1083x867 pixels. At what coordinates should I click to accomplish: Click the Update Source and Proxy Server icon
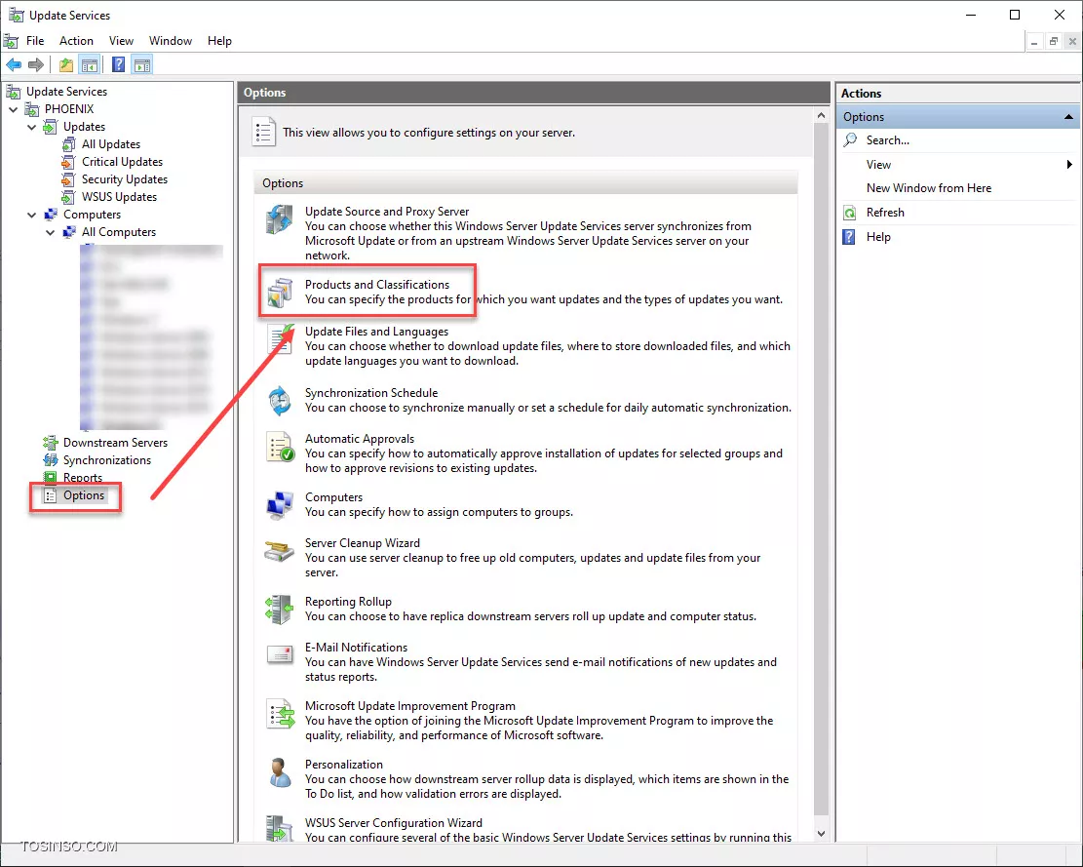[280, 219]
